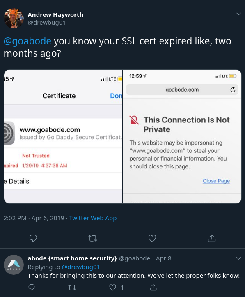Open the main tweet's options chevron
The height and width of the screenshot is (297, 245).
(x=238, y=14)
